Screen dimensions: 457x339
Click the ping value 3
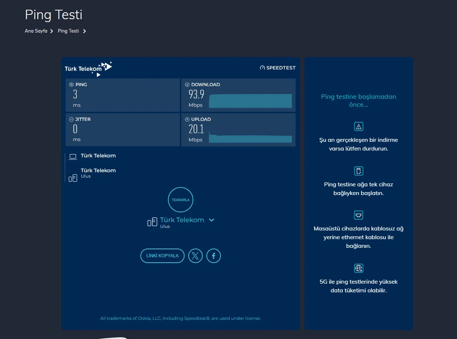click(x=75, y=94)
